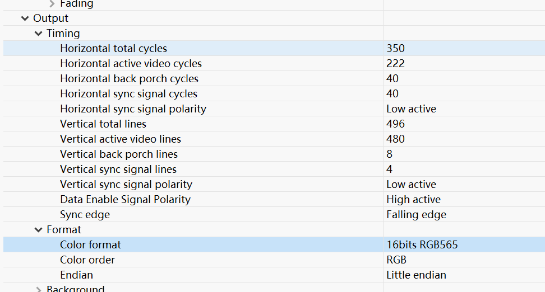Expand the Background section chevron
545x292 pixels.
click(39, 289)
